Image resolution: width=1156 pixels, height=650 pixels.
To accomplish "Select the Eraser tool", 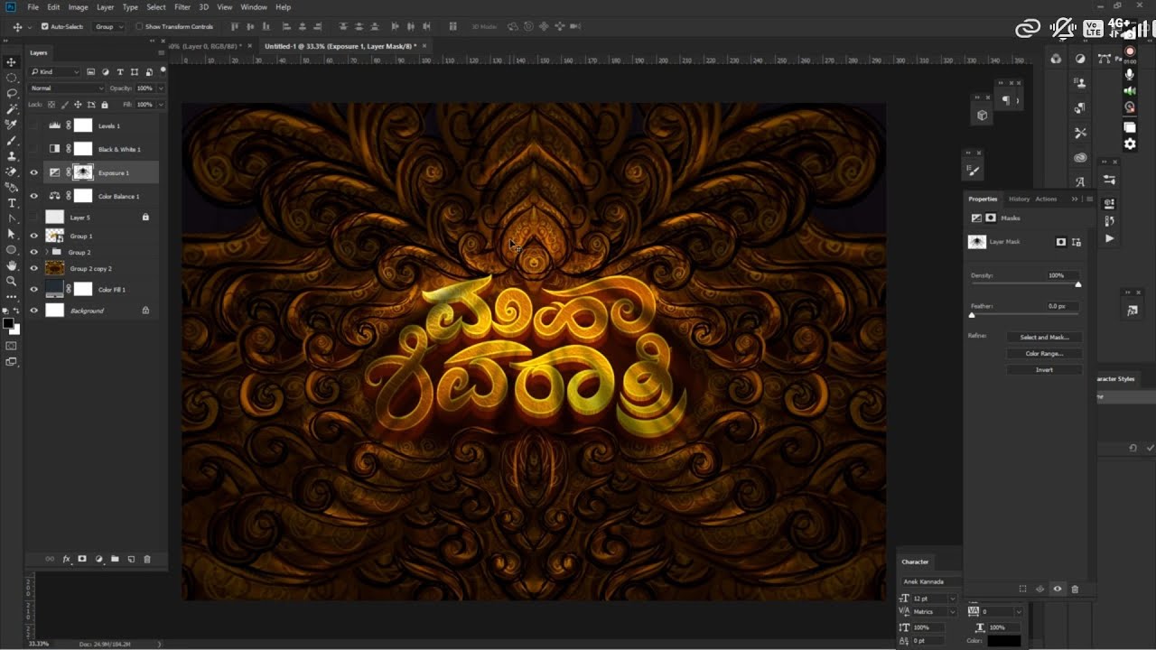I will click(12, 172).
